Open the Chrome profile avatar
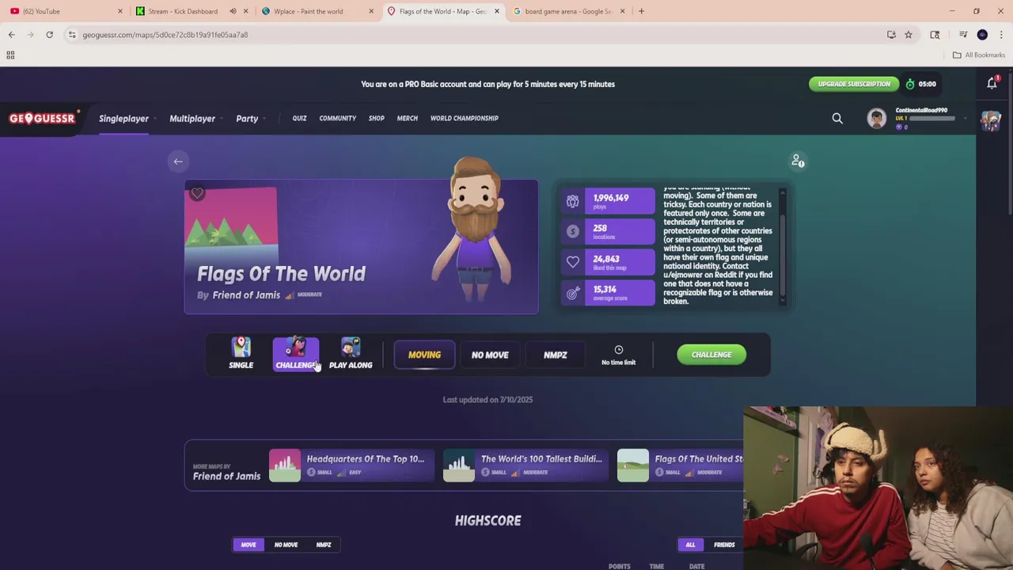1013x570 pixels. tap(982, 35)
